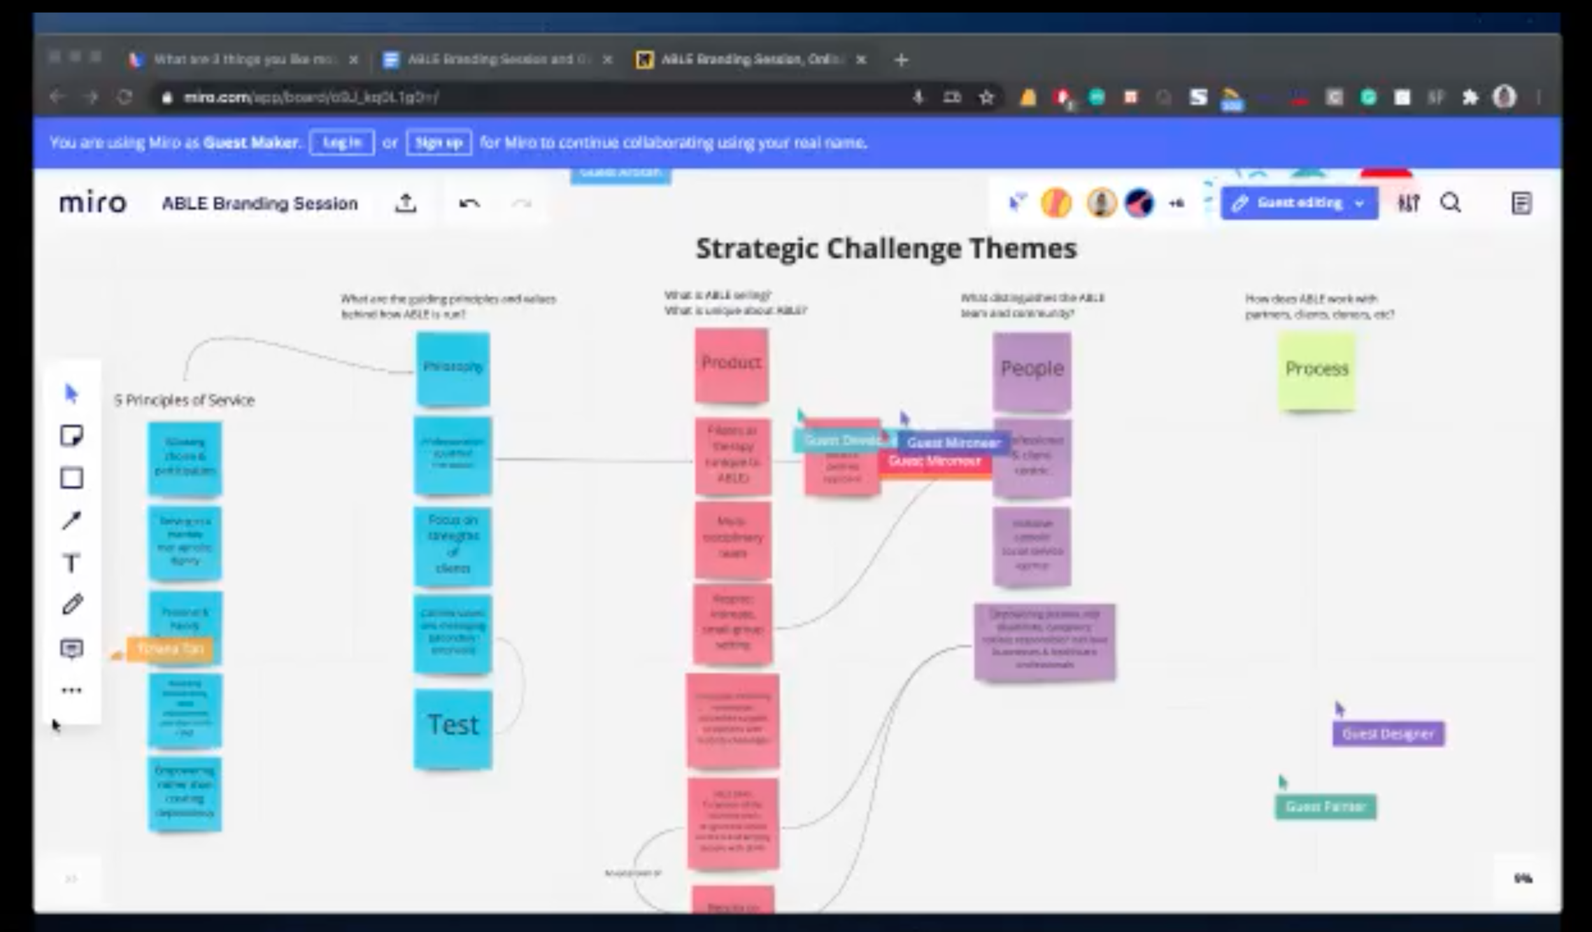Open board search magnifier
The image size is (1592, 932).
coord(1451,203)
